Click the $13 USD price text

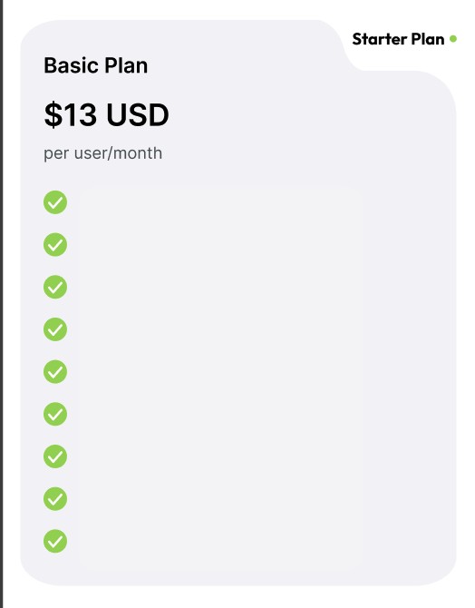coord(107,114)
